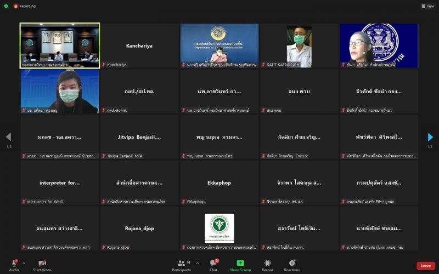Select the interpreter for WHO tile
This screenshot has height=274, width=439.
(60, 182)
